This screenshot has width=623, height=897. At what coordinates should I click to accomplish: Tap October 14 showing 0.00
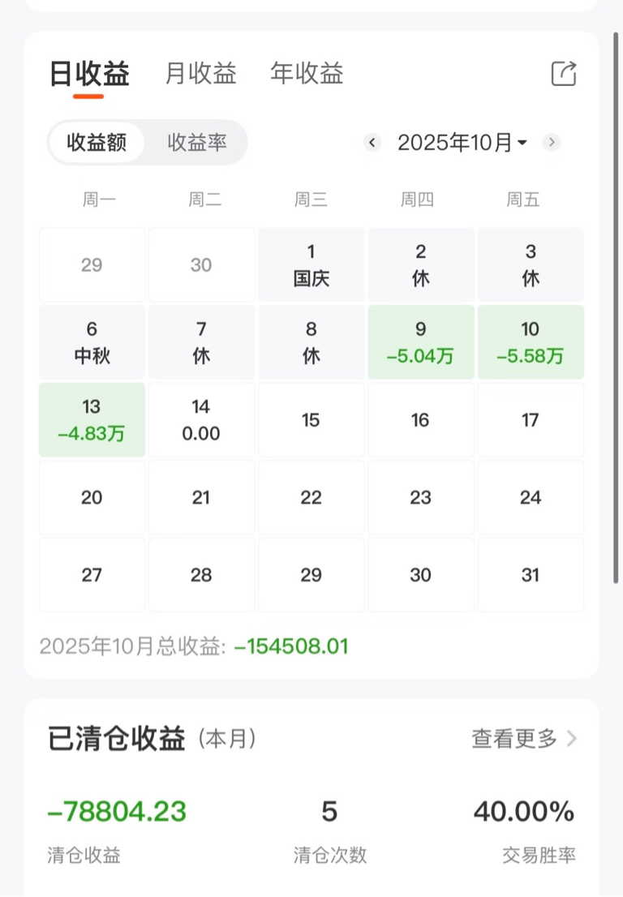click(201, 420)
